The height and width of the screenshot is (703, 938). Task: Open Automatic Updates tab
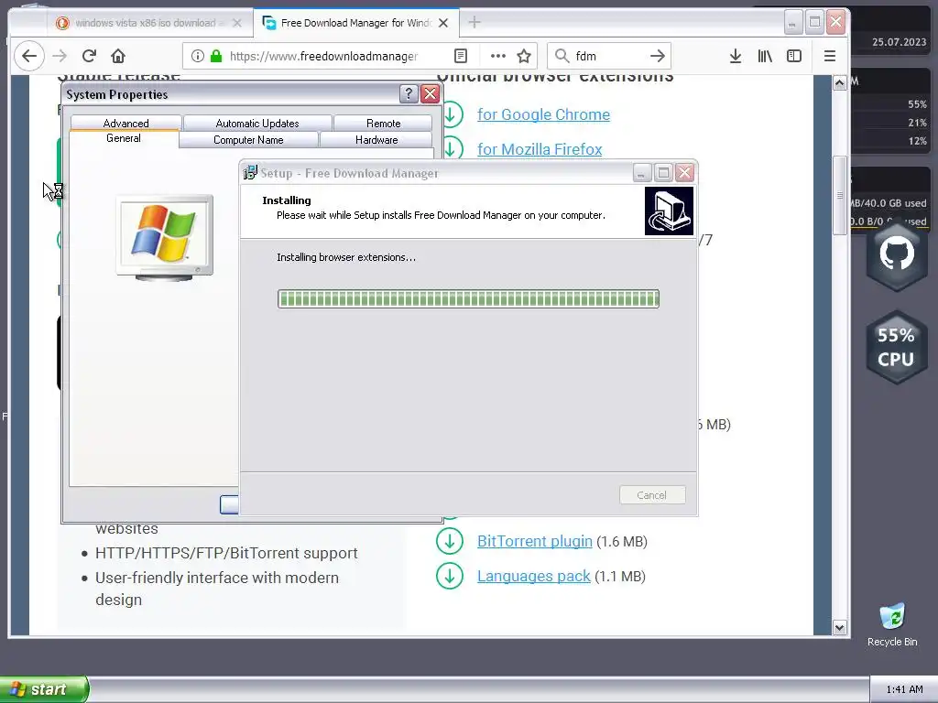click(257, 124)
